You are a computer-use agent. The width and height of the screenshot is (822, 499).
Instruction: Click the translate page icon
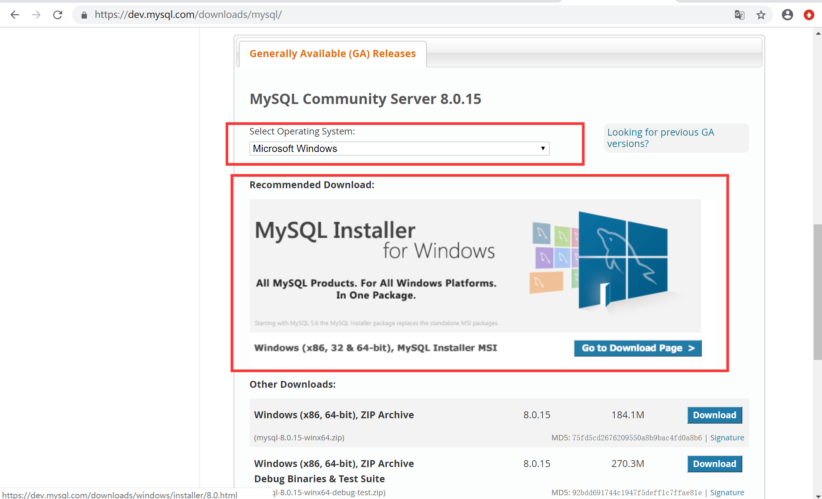click(x=739, y=15)
